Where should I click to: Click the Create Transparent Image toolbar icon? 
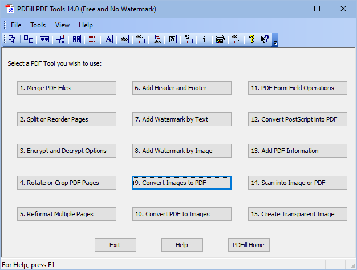point(236,39)
